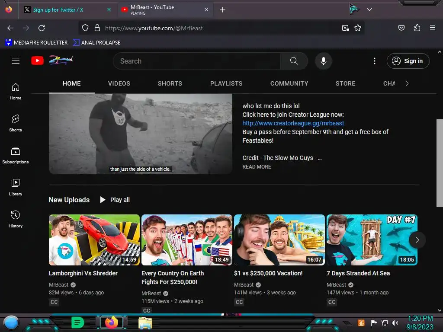Open History in sidebar

16,219
